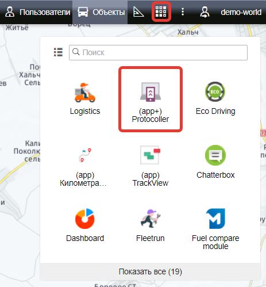266x287 pixels.
Task: Open the Пользователи menu item
Action: (x=38, y=12)
